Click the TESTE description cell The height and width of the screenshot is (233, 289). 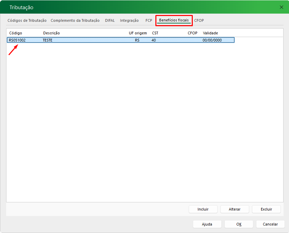coord(48,40)
